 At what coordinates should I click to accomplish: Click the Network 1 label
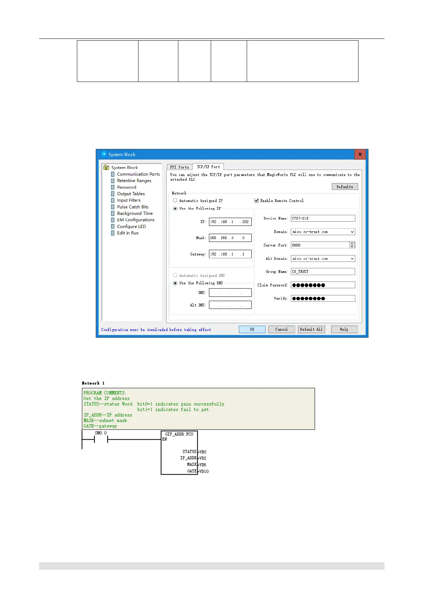coord(93,383)
